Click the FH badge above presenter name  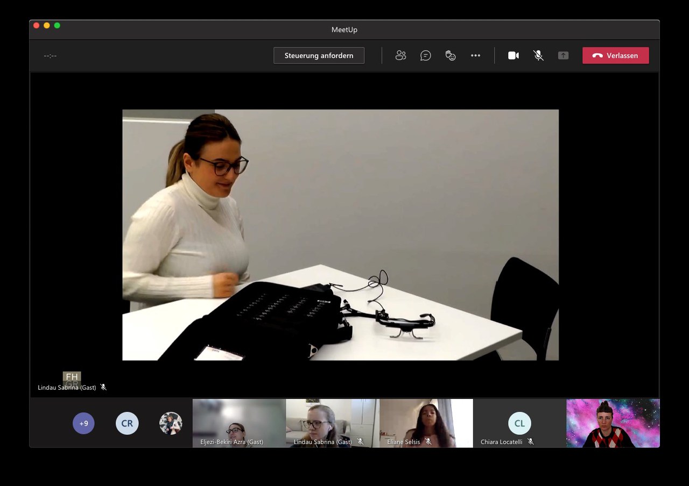[72, 377]
